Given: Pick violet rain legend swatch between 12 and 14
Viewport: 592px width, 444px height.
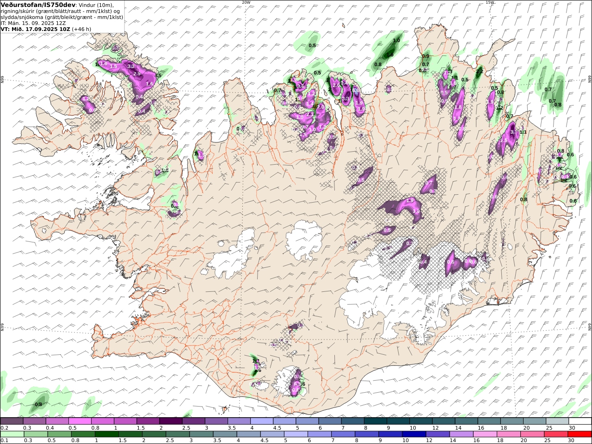Looking at the screenshot, I should 438,434.
